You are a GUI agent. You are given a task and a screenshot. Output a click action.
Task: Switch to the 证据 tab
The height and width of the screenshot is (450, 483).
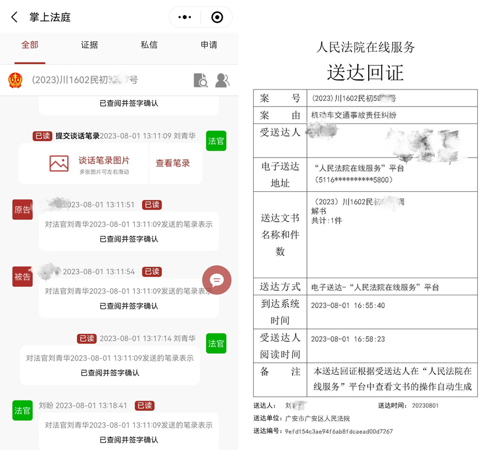coord(90,45)
